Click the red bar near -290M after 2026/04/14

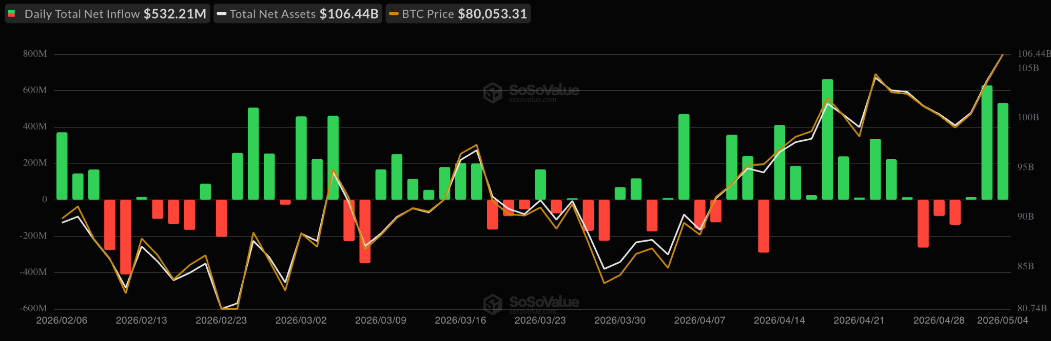[x=764, y=226]
